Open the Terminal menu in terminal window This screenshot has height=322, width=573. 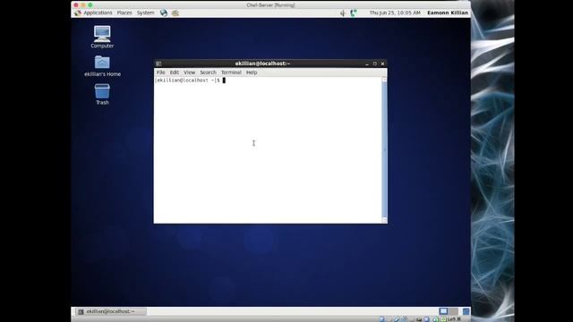pyautogui.click(x=231, y=72)
